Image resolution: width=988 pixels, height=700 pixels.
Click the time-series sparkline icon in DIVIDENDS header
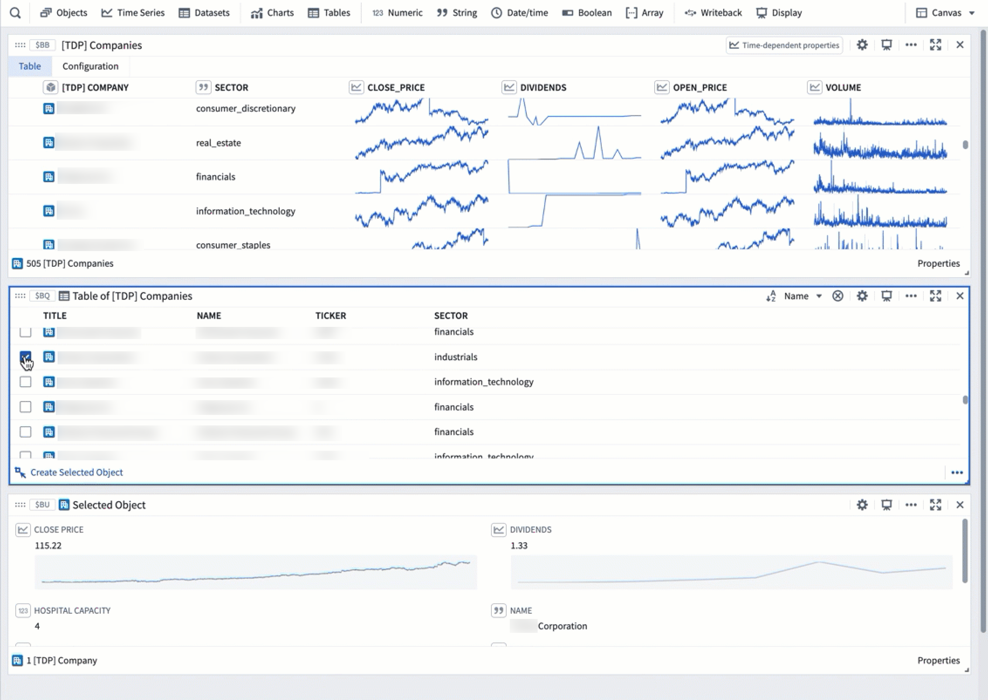(508, 87)
